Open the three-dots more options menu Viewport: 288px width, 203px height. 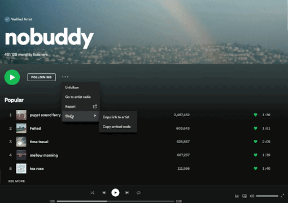pyautogui.click(x=65, y=77)
